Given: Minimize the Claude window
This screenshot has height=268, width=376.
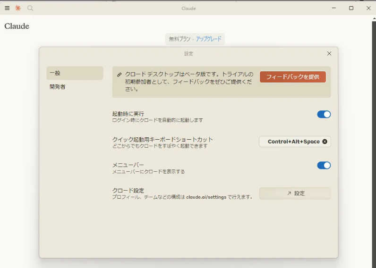Looking at the screenshot, I should (x=334, y=8).
